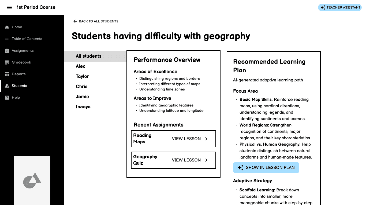Screen dimensions: 366x205
Task: Select Alex from the student list
Action: 80,66
